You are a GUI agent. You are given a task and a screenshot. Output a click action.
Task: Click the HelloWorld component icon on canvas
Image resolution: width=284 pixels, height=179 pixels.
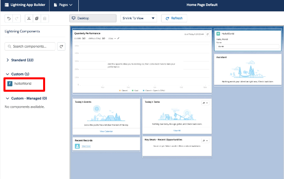[x=218, y=34]
